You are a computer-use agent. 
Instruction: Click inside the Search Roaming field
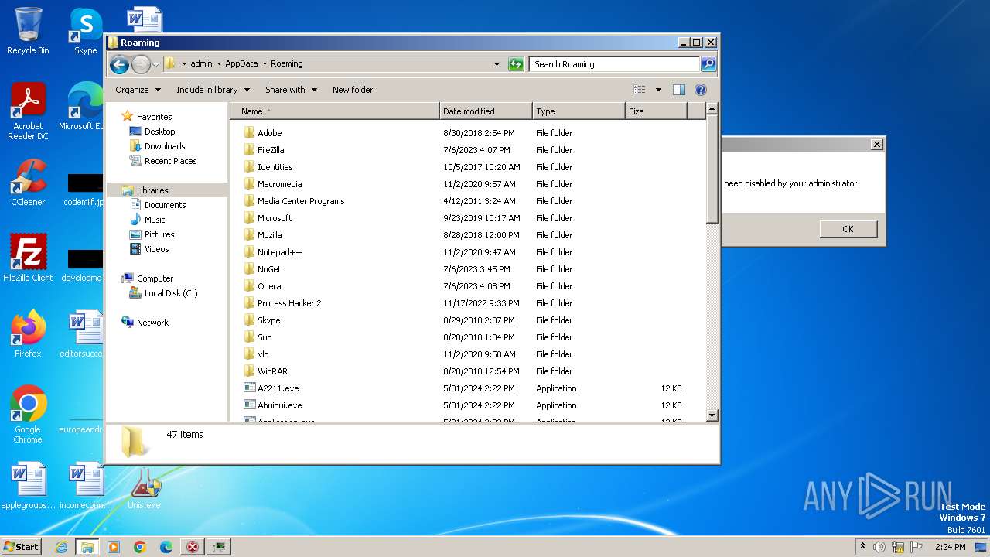(615, 64)
